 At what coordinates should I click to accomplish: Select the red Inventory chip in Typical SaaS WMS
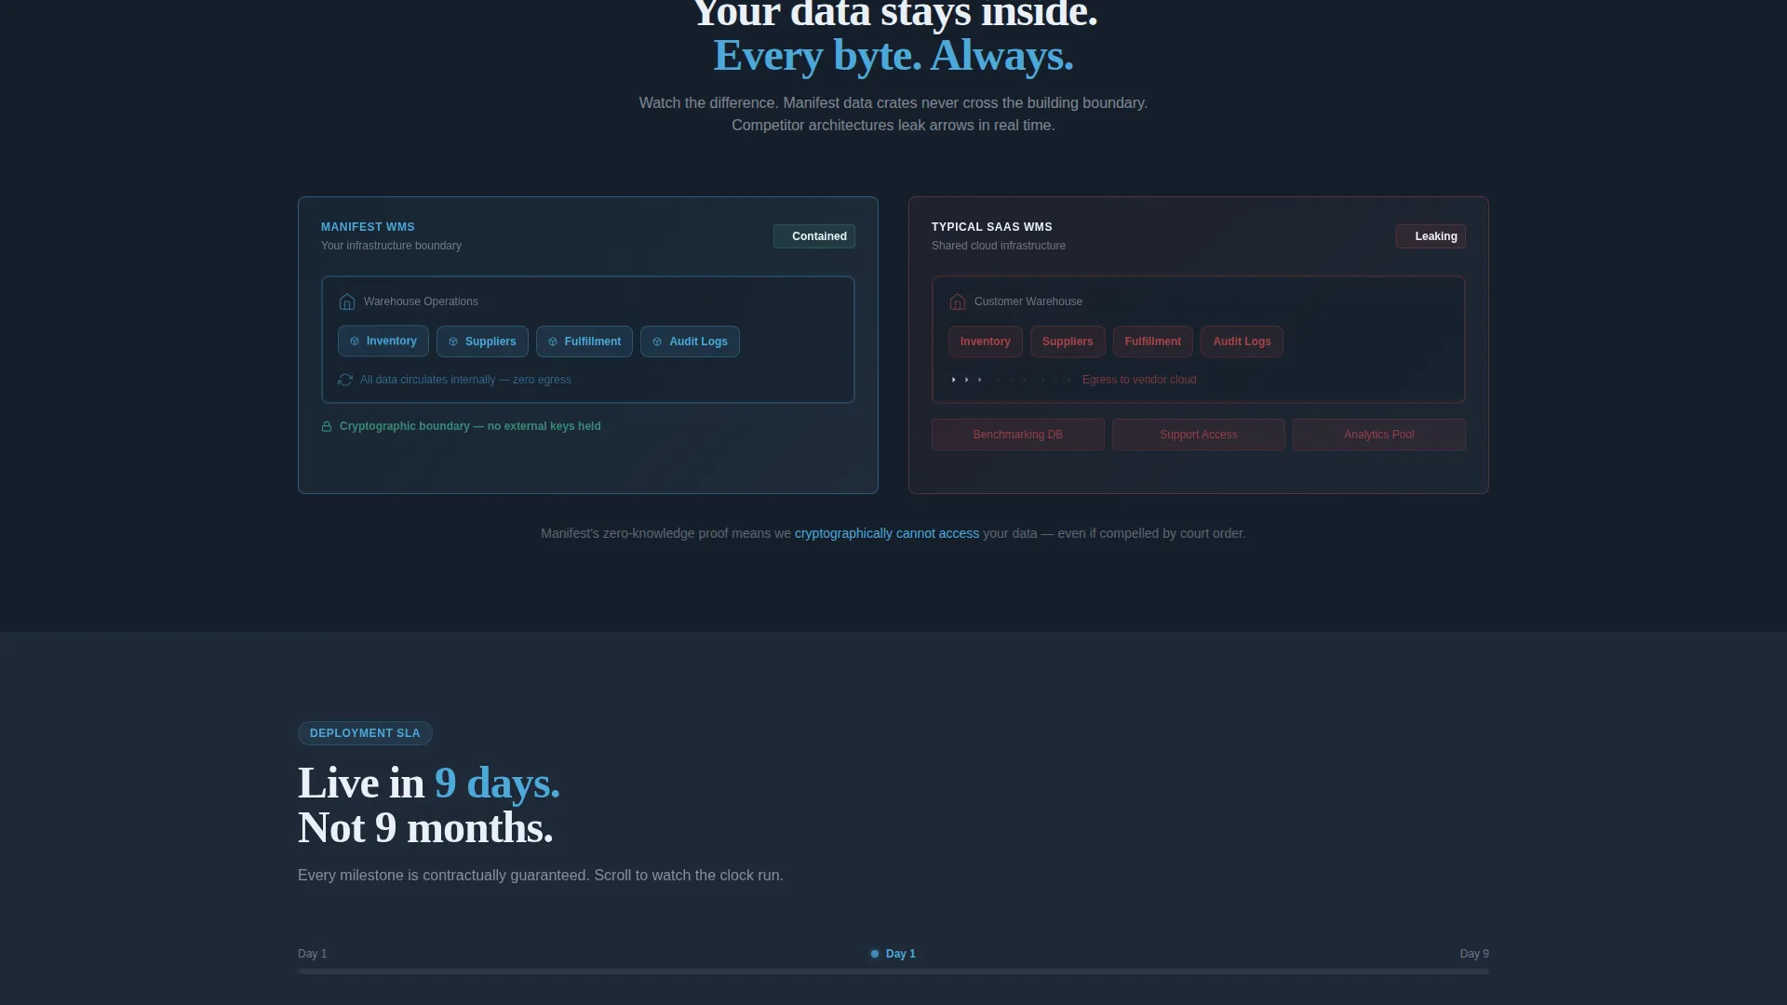point(986,342)
